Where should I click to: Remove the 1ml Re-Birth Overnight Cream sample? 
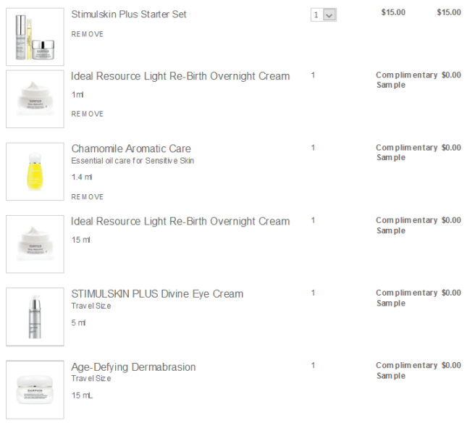tap(88, 114)
